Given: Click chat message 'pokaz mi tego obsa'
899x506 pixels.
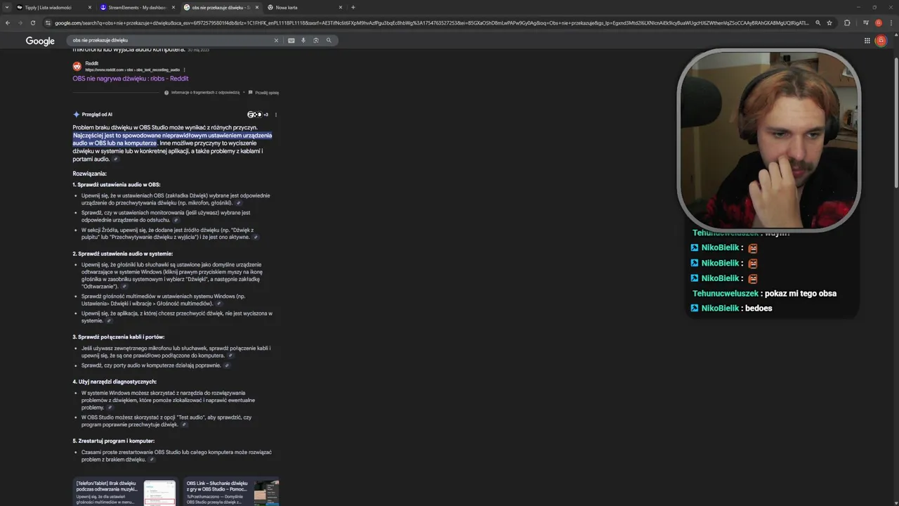Looking at the screenshot, I should click(x=800, y=294).
